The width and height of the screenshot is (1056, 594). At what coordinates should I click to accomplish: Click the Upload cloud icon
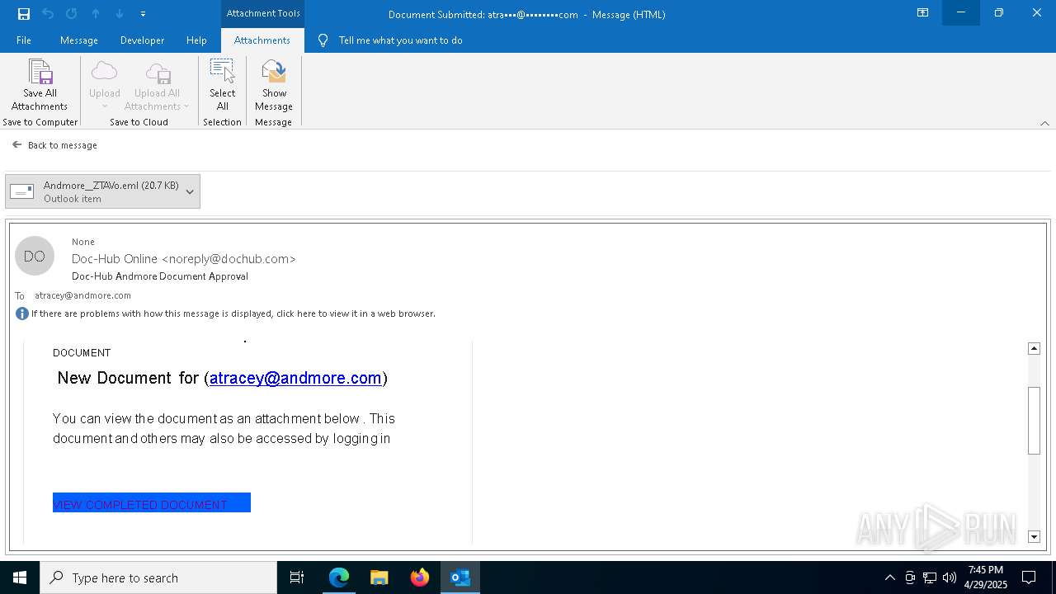coord(105,71)
